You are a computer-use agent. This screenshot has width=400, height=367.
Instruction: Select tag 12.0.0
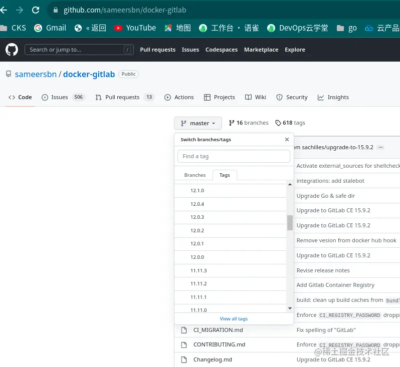tap(230, 257)
